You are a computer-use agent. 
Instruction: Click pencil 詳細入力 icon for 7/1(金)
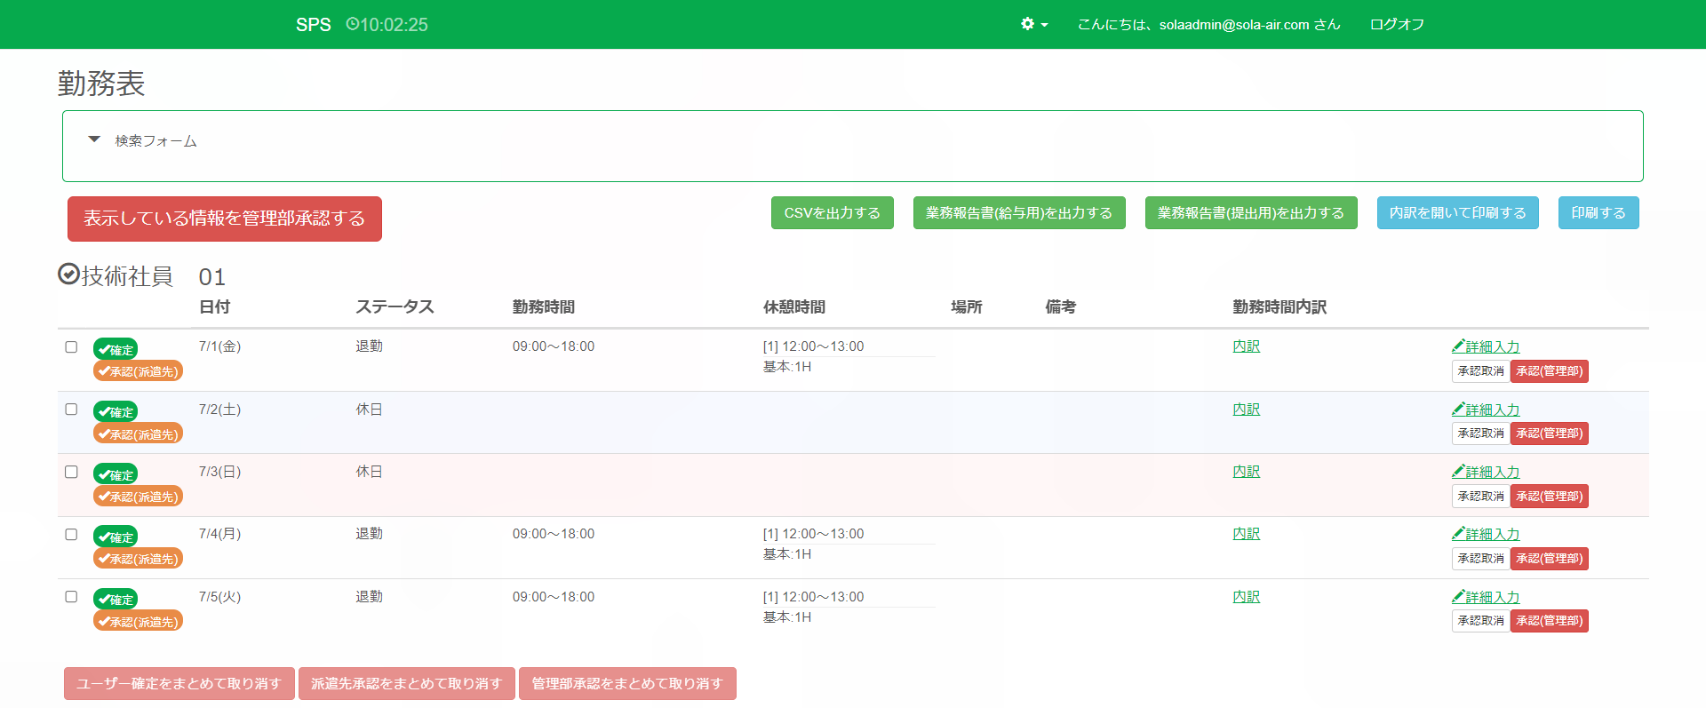1458,346
